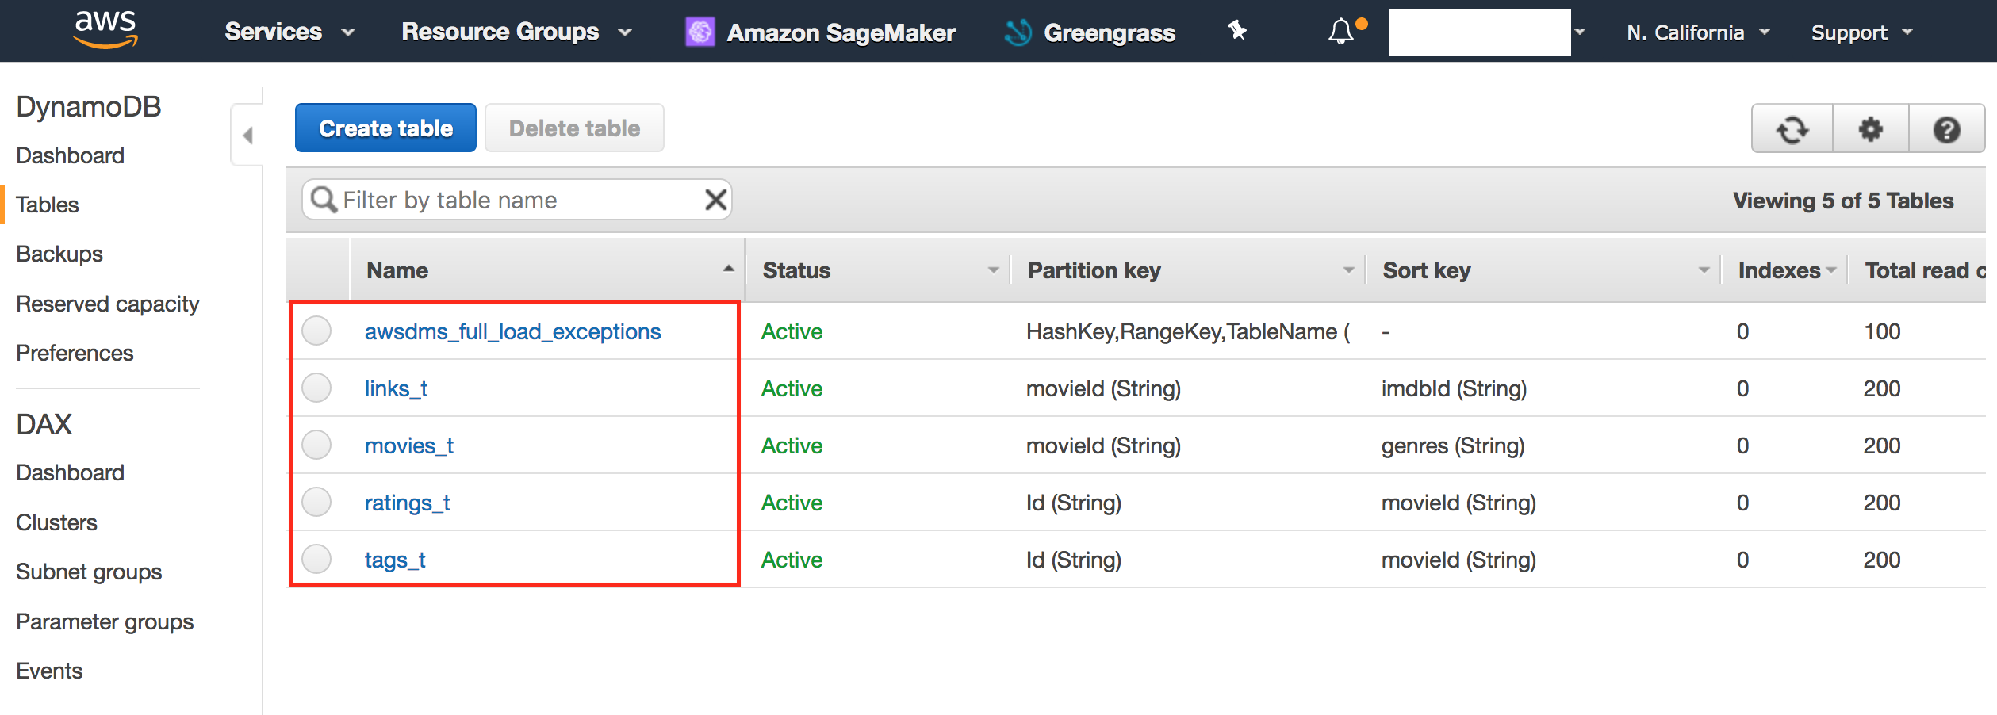Click 'genres (String)' sort key cell
1997x715 pixels.
(x=1453, y=445)
